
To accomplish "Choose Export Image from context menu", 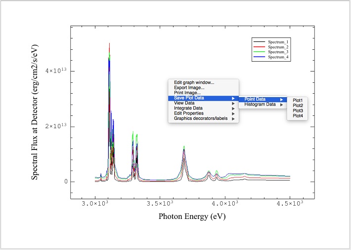I will [189, 88].
